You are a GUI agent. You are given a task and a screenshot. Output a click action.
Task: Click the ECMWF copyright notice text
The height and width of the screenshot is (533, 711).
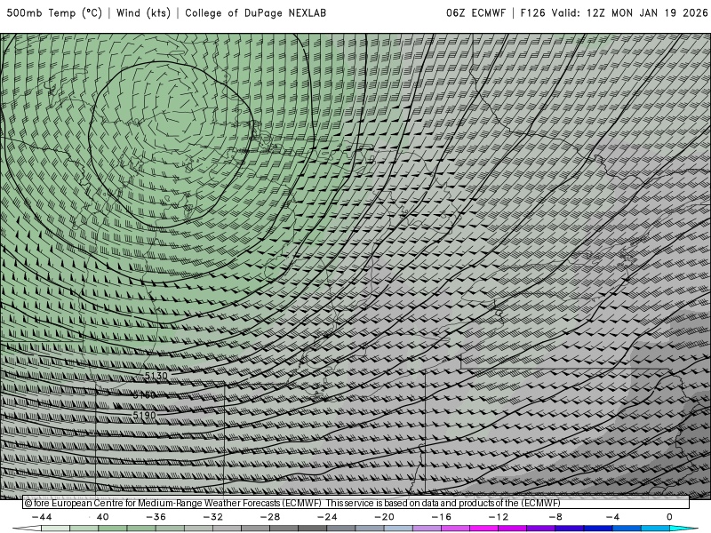(292, 503)
